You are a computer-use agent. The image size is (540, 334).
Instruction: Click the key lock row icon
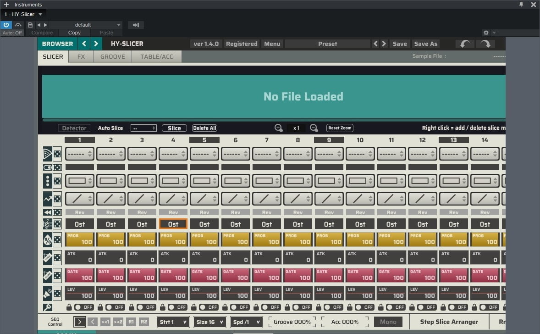(48, 307)
